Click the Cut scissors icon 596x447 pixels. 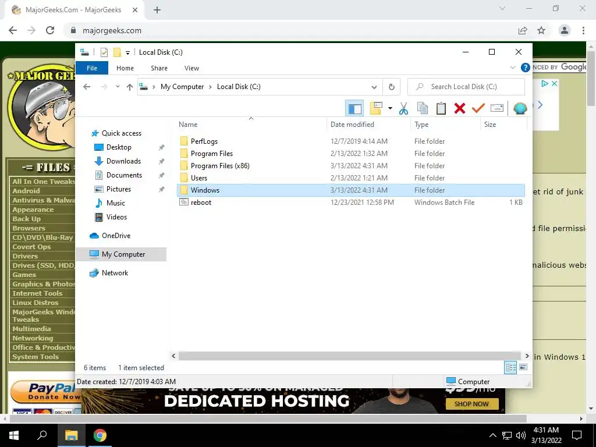coord(403,108)
